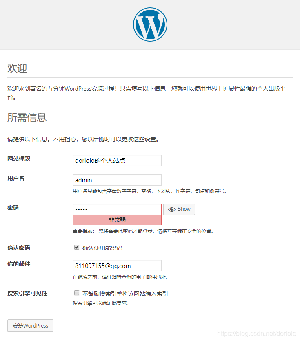Click the 用户名 label
Viewport: 300px width, 341px height.
pyautogui.click(x=16, y=178)
